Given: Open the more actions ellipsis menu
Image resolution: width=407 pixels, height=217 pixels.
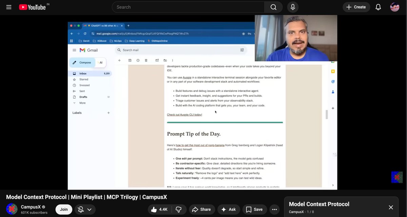Looking at the screenshot, I should tap(274, 210).
